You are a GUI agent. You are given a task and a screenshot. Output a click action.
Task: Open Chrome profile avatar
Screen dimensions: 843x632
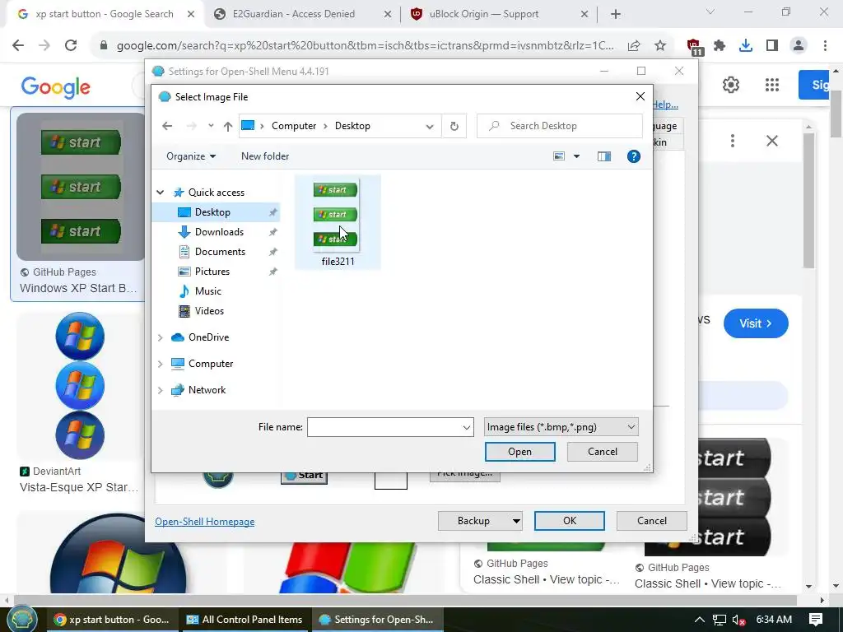click(x=799, y=46)
